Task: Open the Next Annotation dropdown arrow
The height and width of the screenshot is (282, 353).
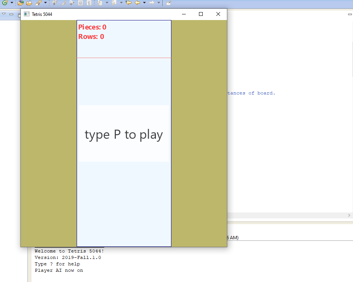Action: tap(107, 3)
